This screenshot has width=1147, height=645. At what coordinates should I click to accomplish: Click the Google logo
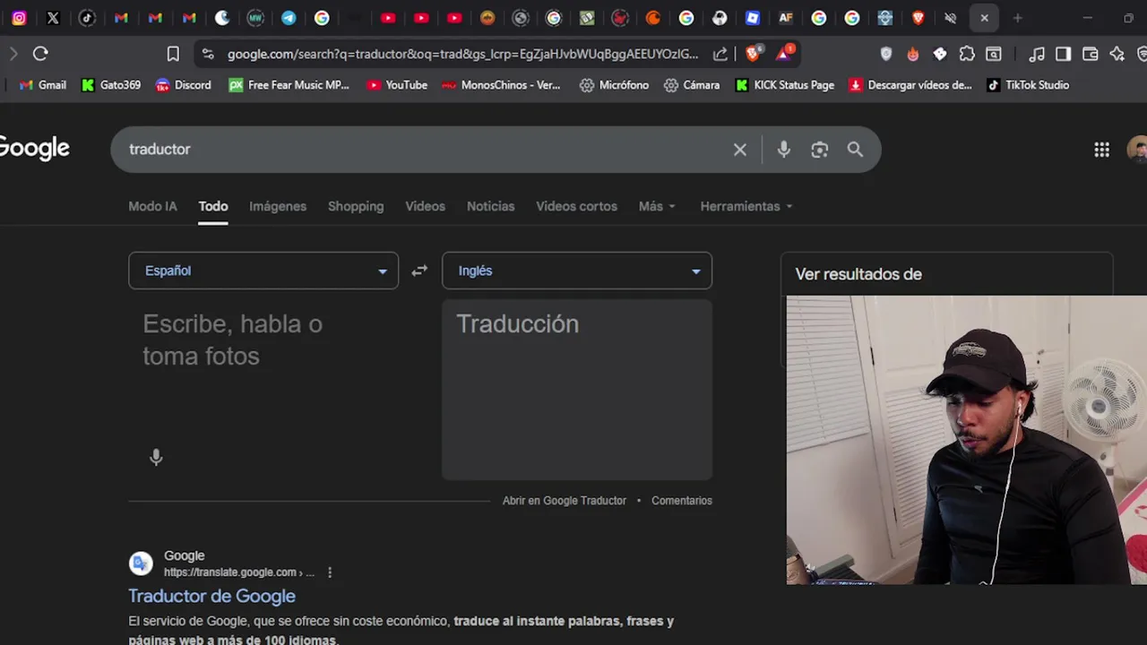pyautogui.click(x=34, y=149)
